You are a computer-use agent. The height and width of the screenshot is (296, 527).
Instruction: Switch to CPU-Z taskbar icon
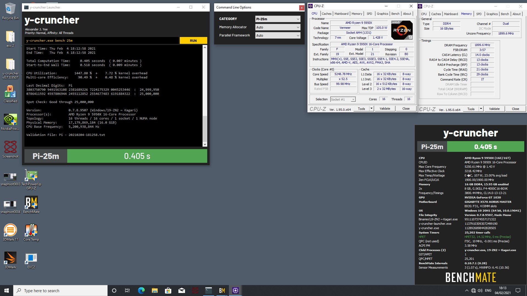click(x=236, y=291)
